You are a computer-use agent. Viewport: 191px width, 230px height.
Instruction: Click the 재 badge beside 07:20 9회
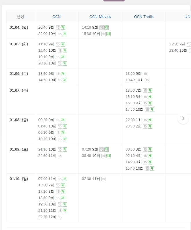(107, 149)
